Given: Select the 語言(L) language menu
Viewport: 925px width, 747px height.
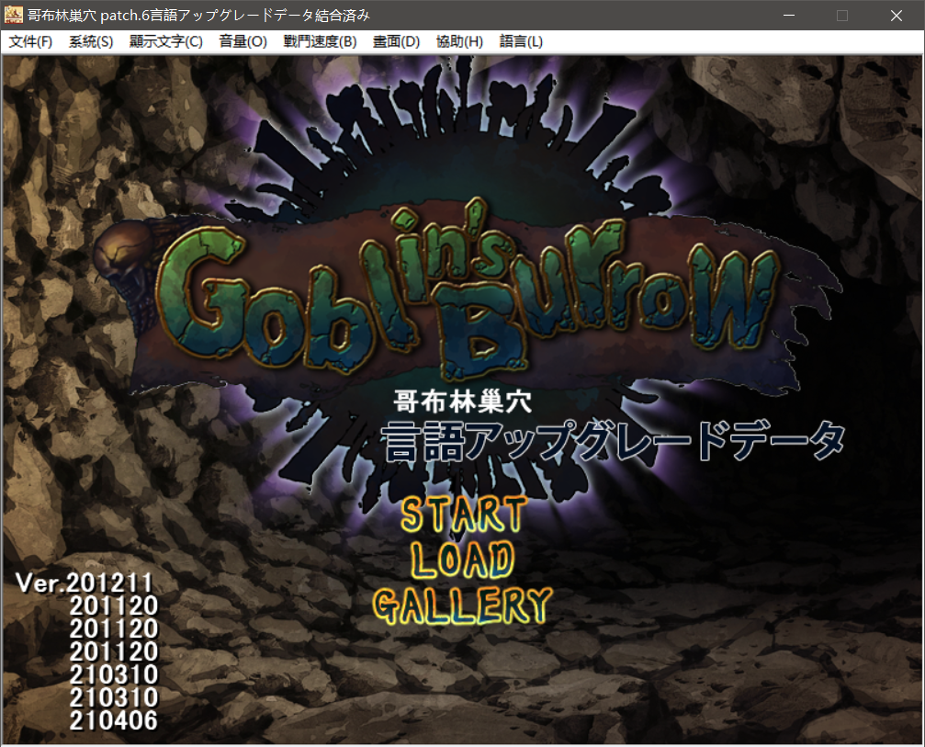Looking at the screenshot, I should click(x=521, y=41).
